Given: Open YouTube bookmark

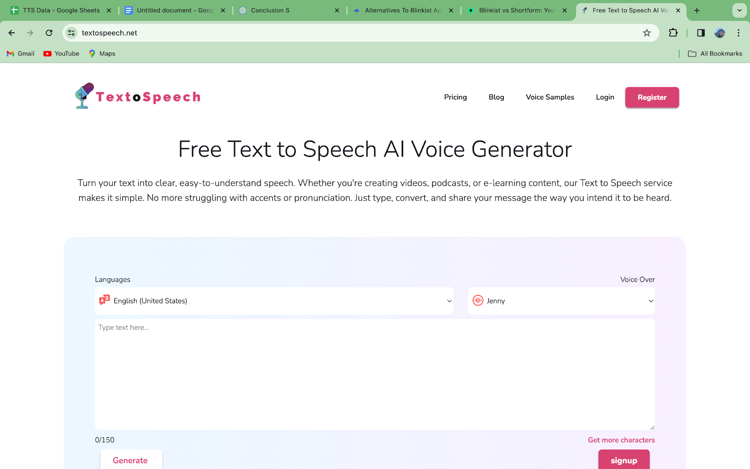Looking at the screenshot, I should 61,53.
